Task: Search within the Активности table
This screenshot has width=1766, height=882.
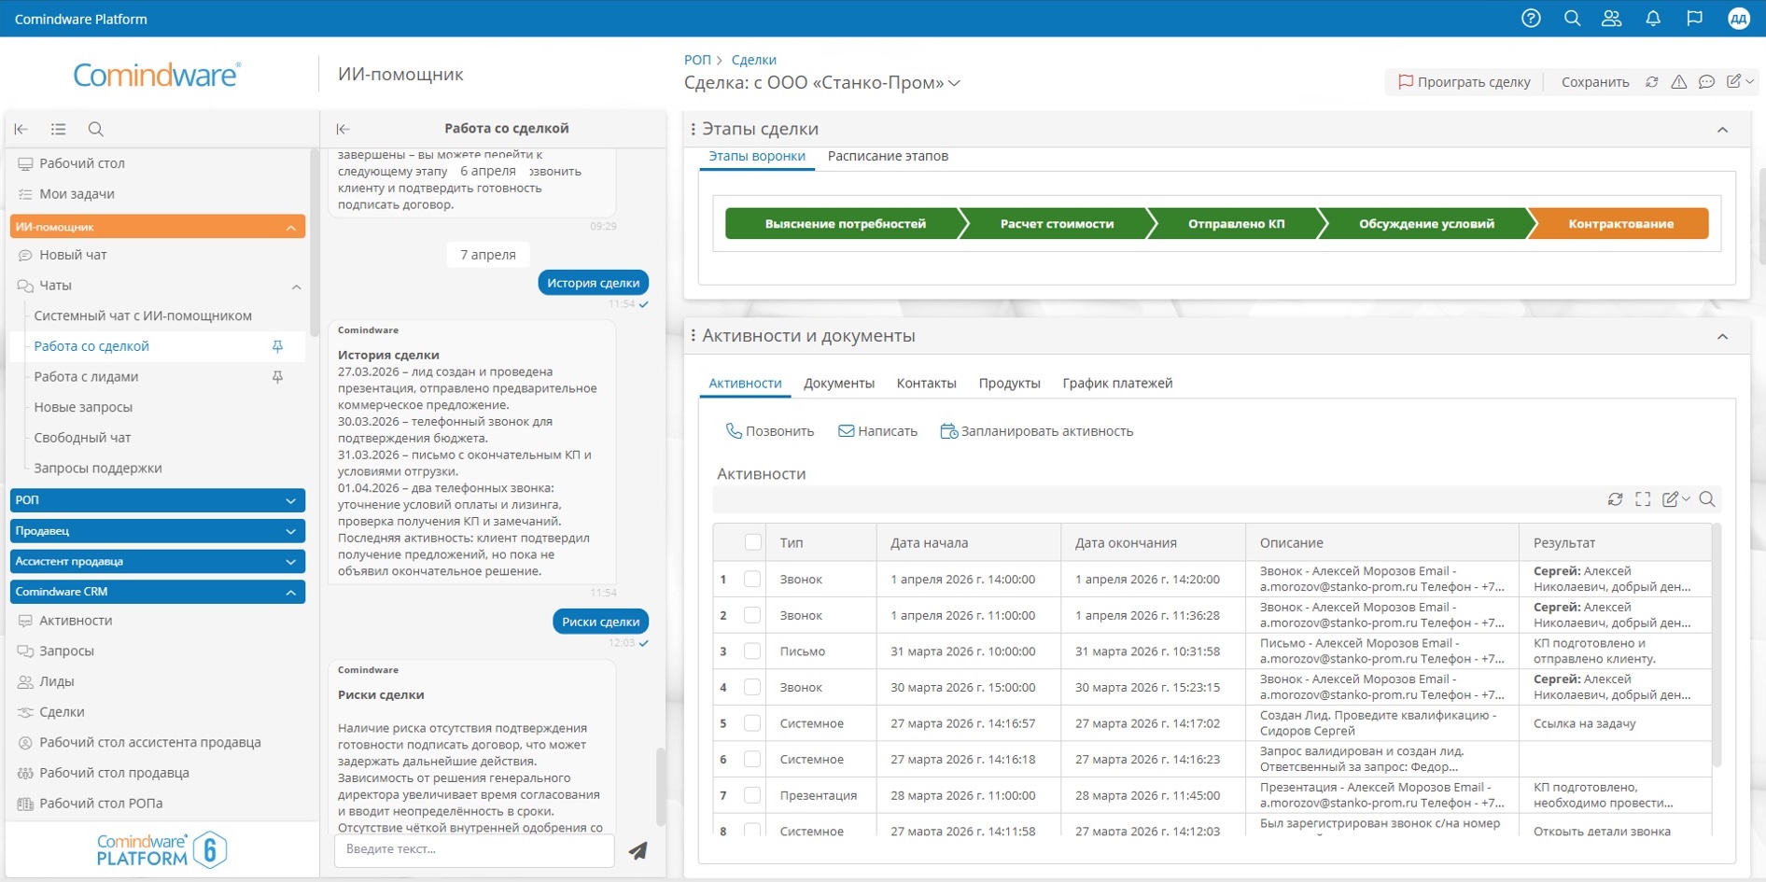Action: [x=1707, y=499]
